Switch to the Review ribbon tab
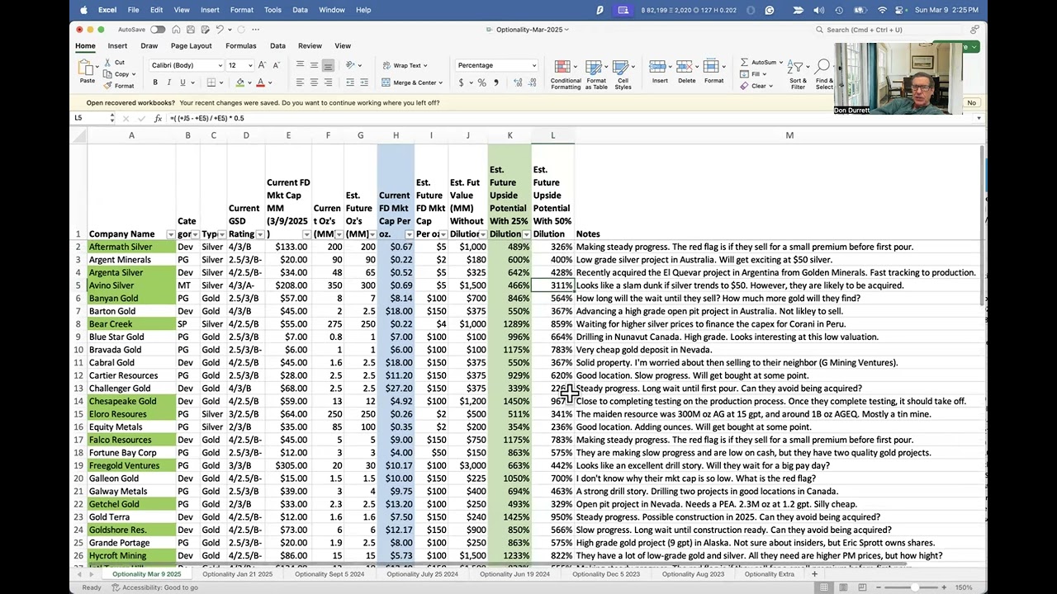The width and height of the screenshot is (1057, 594). [x=310, y=46]
